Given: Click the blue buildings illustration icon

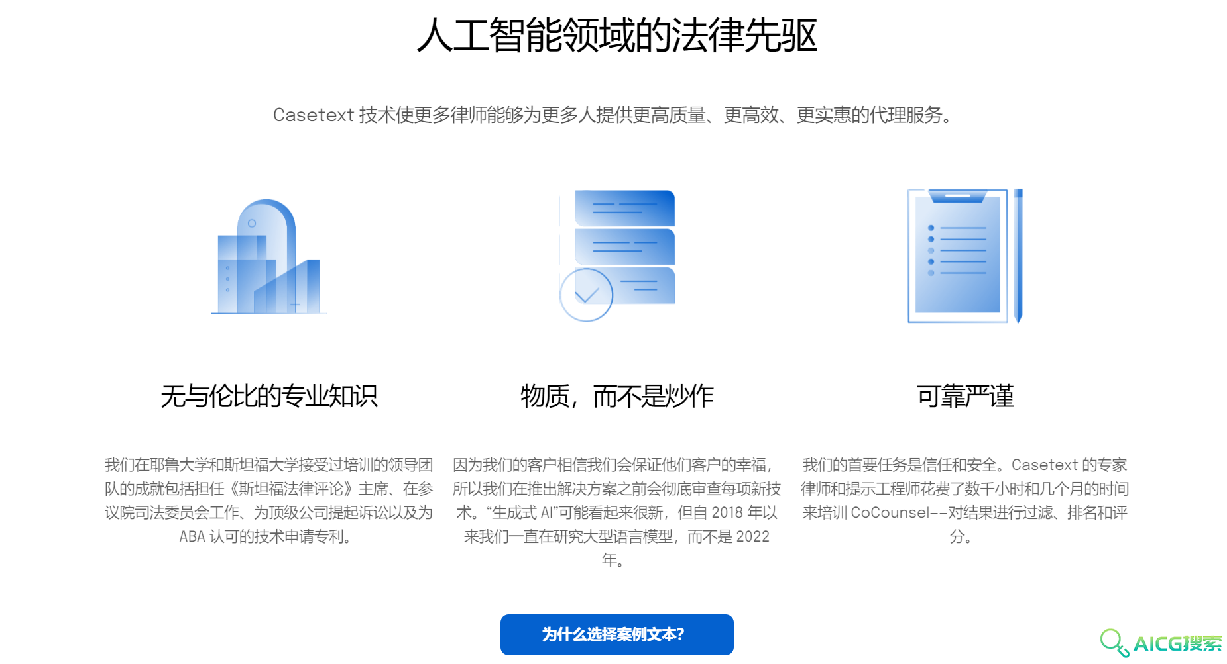Looking at the screenshot, I should pyautogui.click(x=268, y=256).
